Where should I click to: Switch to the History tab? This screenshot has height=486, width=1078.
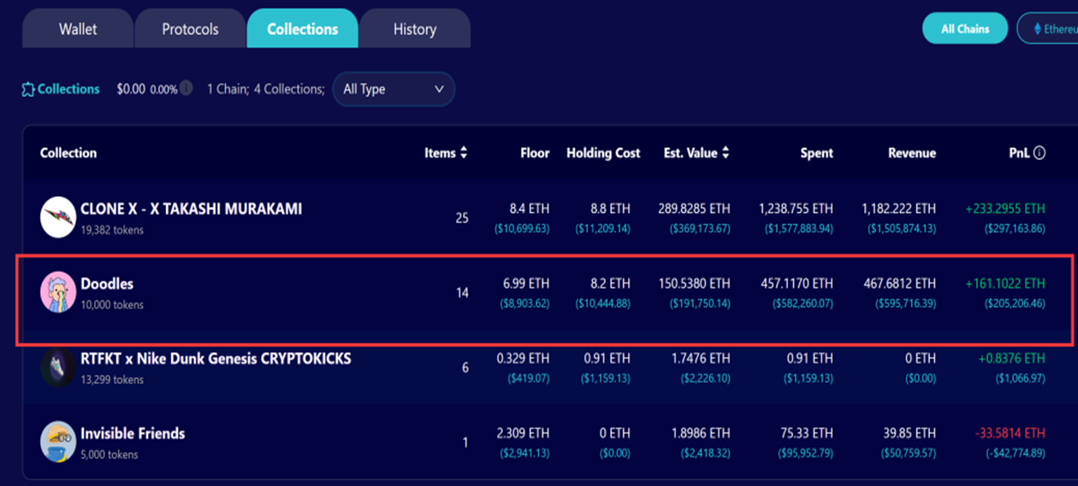(415, 29)
